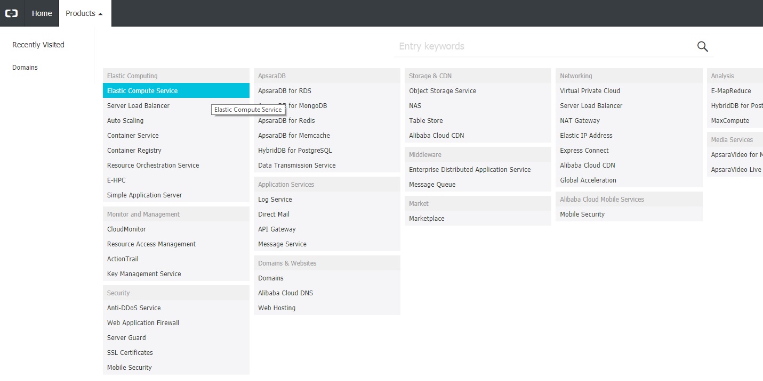This screenshot has height=381, width=763.
Task: Open ApsaraDB for Memcache
Action: [327, 135]
